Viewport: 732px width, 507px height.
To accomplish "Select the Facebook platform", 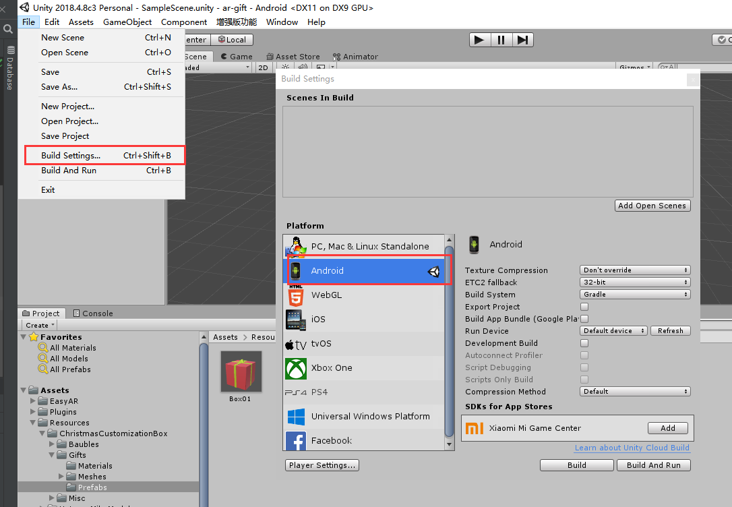I will (364, 440).
